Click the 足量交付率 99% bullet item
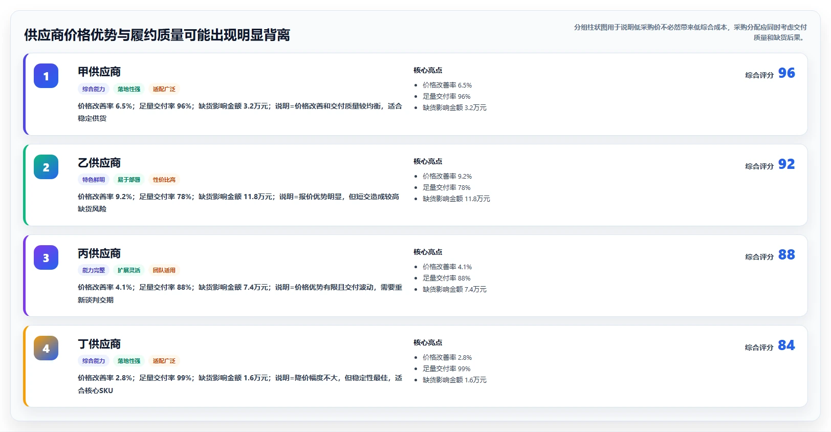The height and width of the screenshot is (432, 831). tap(446, 369)
